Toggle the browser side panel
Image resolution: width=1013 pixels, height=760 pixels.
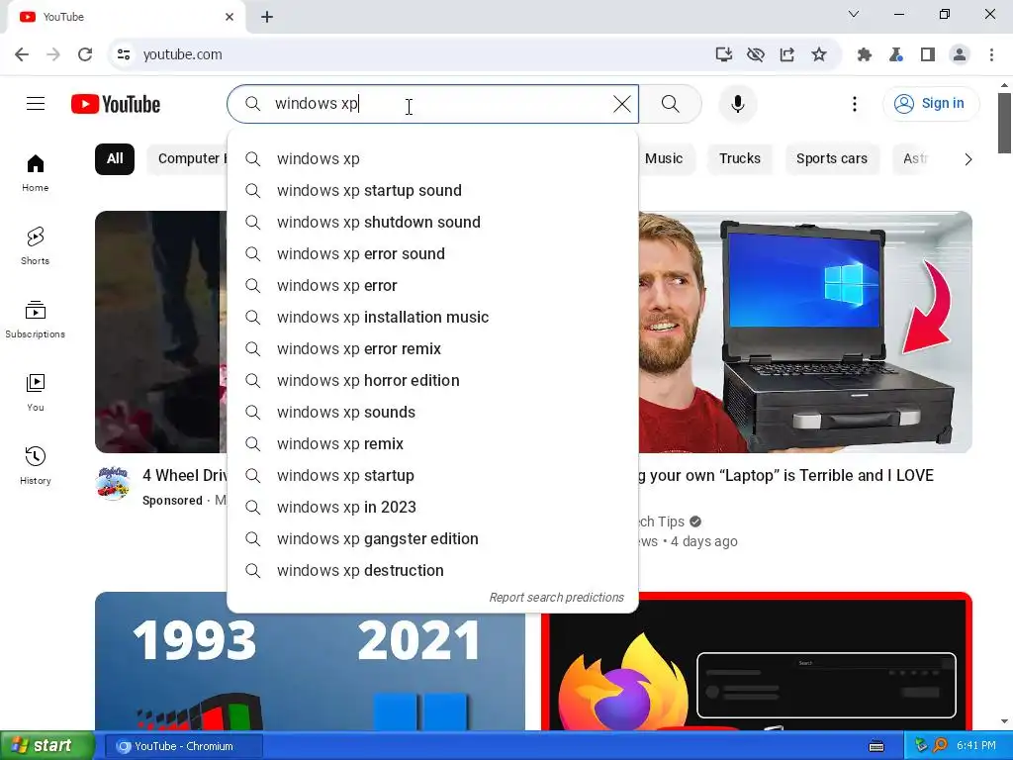pyautogui.click(x=928, y=54)
